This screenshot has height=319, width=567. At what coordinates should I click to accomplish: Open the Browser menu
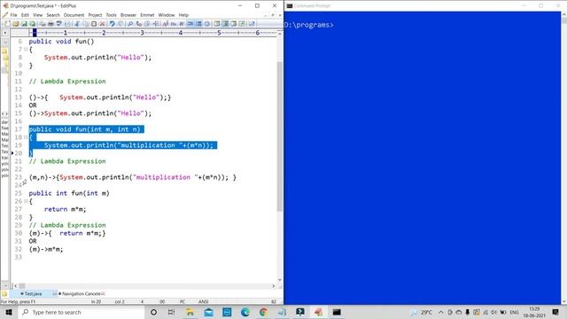pos(128,15)
